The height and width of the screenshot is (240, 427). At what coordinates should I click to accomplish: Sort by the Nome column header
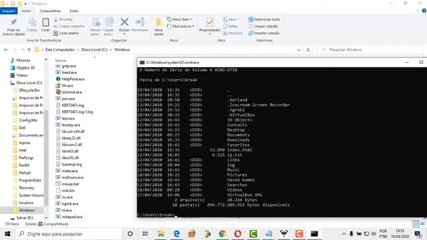[61, 61]
